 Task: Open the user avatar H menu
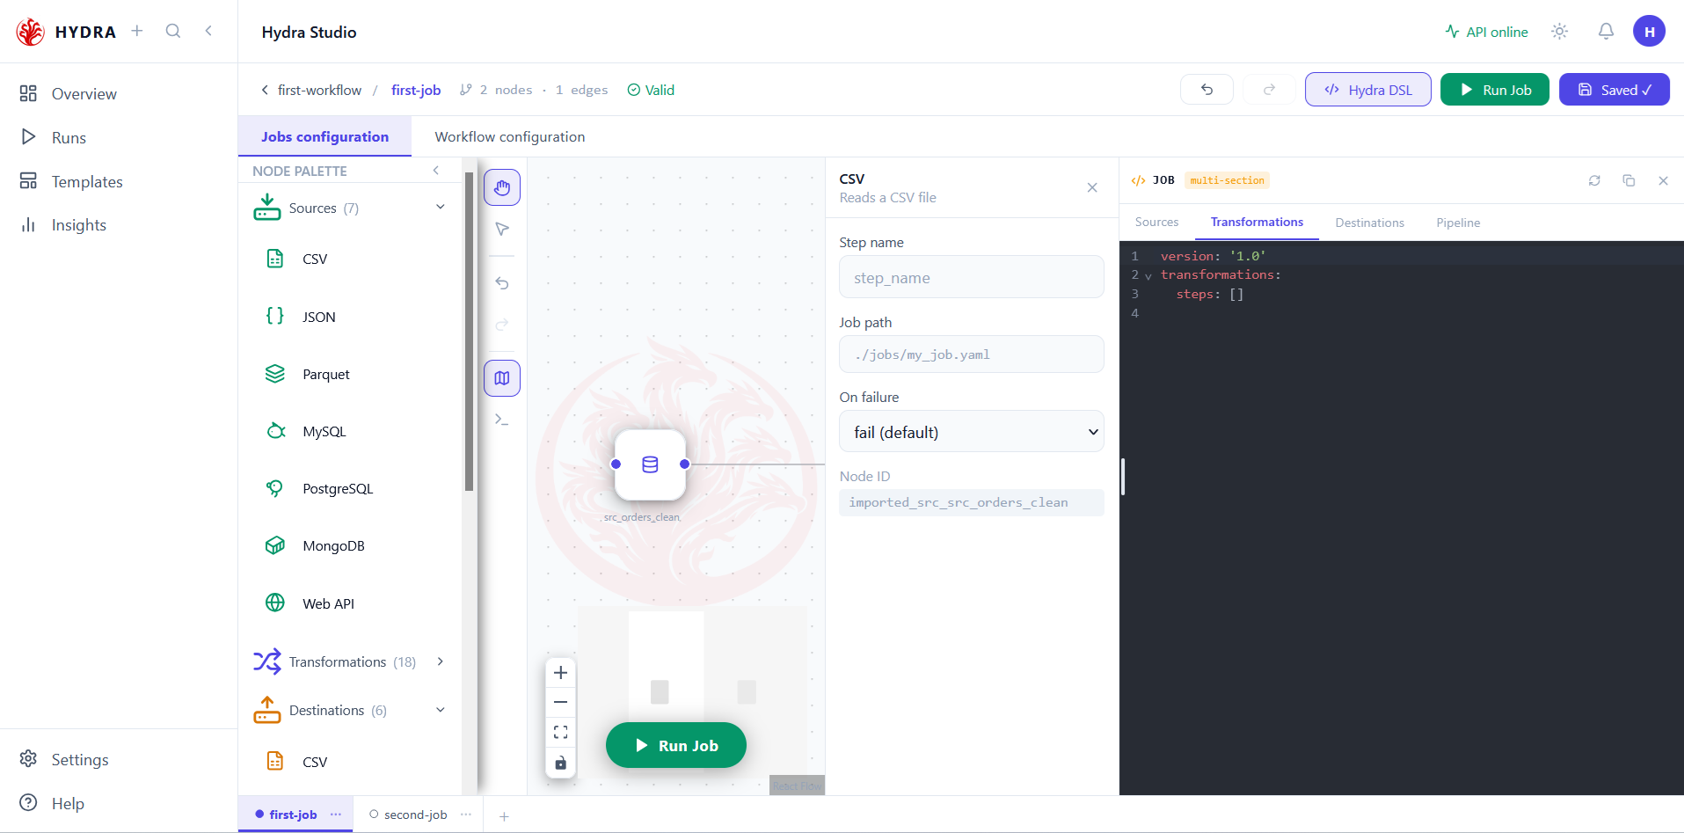tap(1650, 32)
